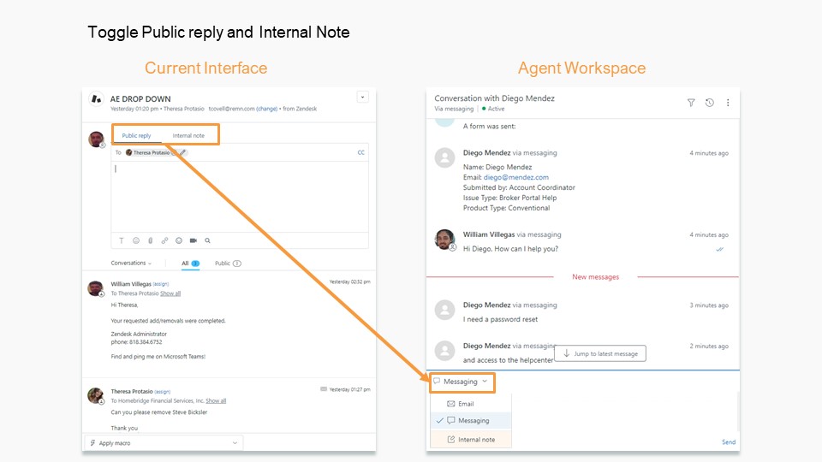This screenshot has height=462, width=822.
Task: Click the Conversation with Diego Mendez title
Action: click(494, 98)
